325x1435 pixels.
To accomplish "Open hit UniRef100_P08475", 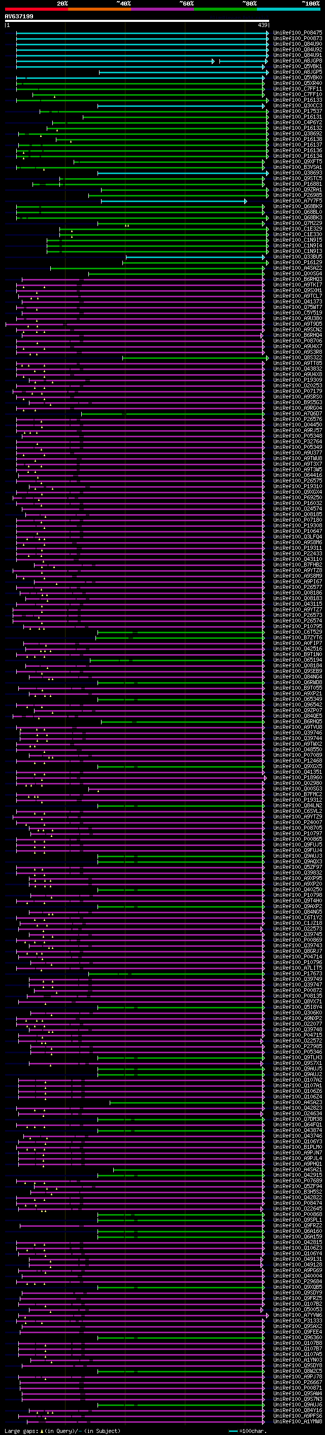I will coord(298,33).
